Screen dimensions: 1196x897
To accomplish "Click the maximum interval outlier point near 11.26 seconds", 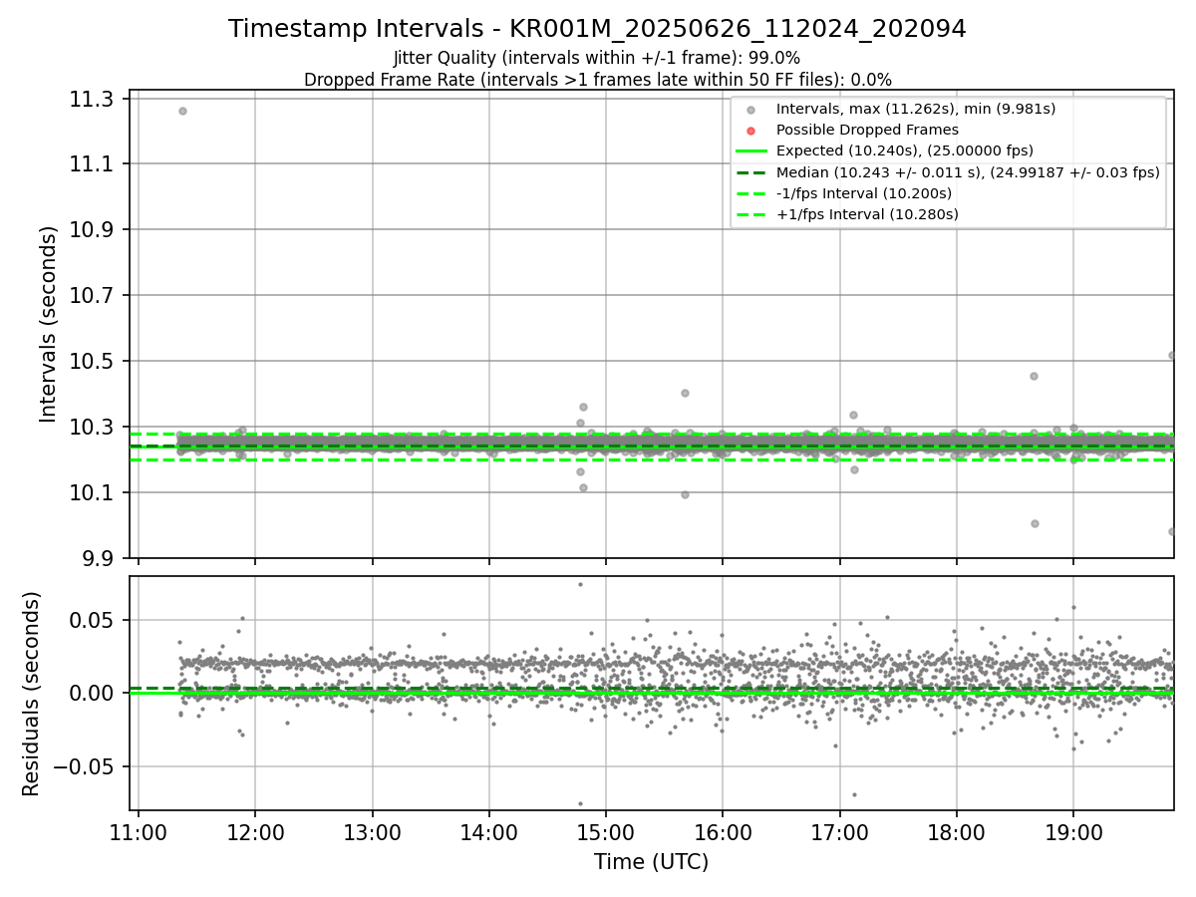I will click(182, 111).
